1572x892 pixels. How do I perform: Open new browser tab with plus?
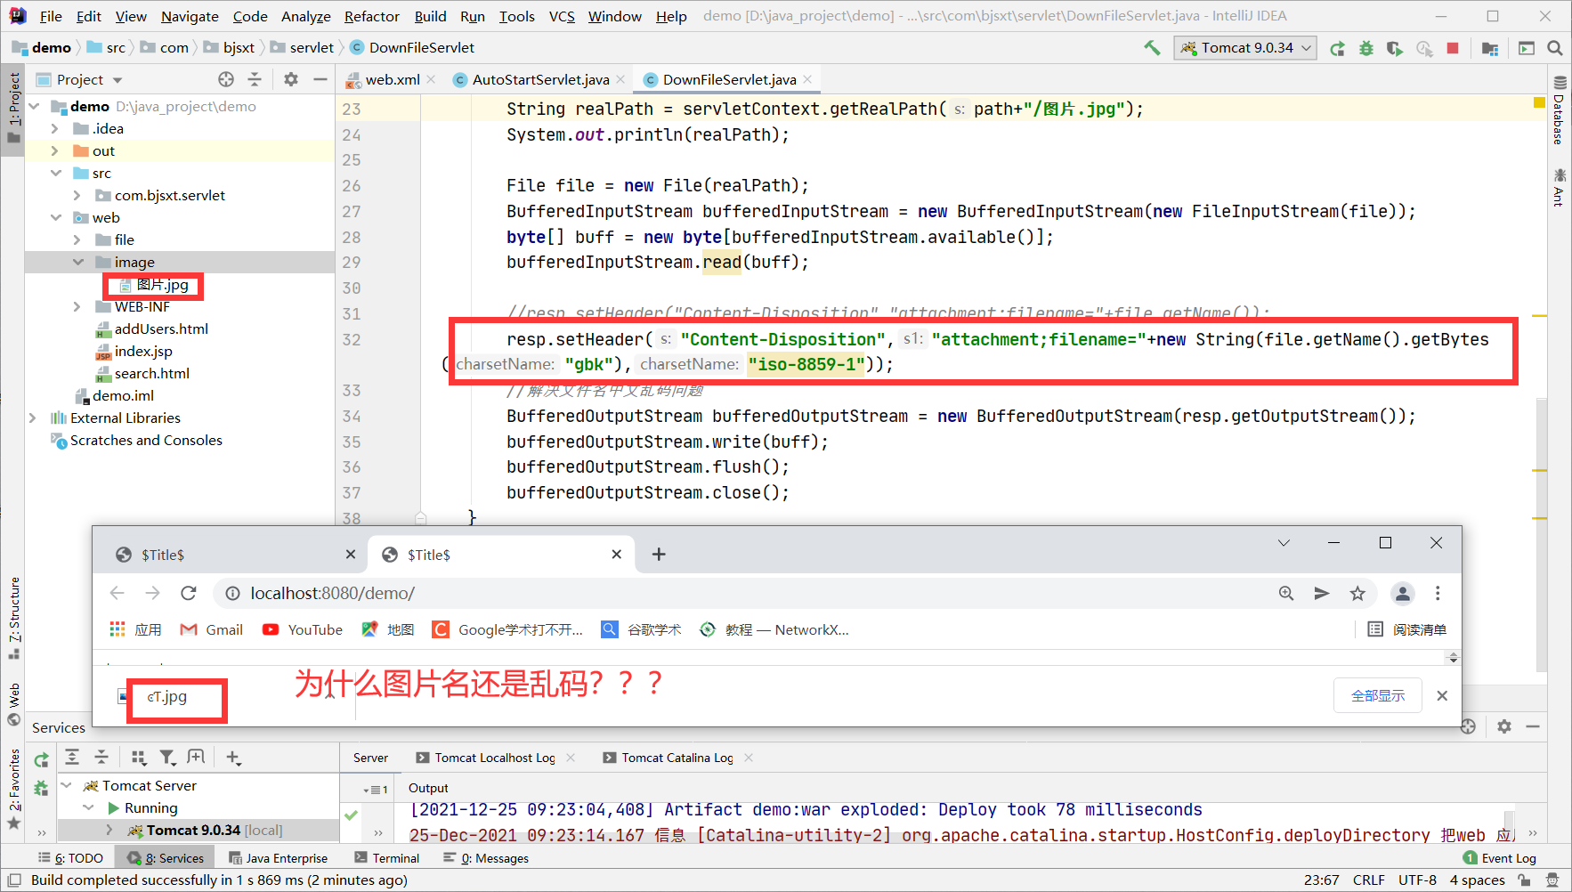click(x=659, y=555)
